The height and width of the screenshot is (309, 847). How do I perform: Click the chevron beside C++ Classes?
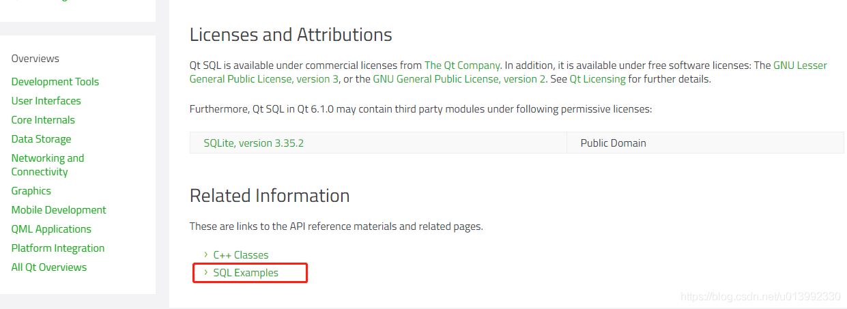(x=206, y=254)
